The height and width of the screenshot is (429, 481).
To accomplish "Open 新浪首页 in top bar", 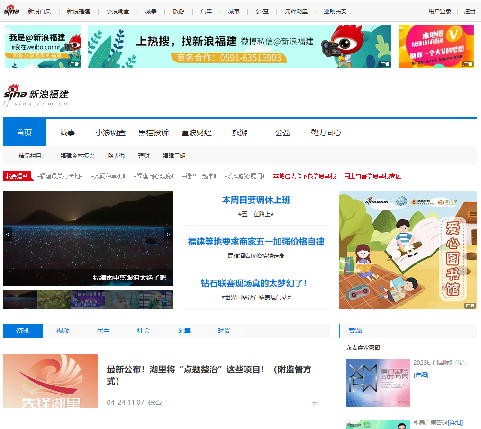I will click(40, 11).
